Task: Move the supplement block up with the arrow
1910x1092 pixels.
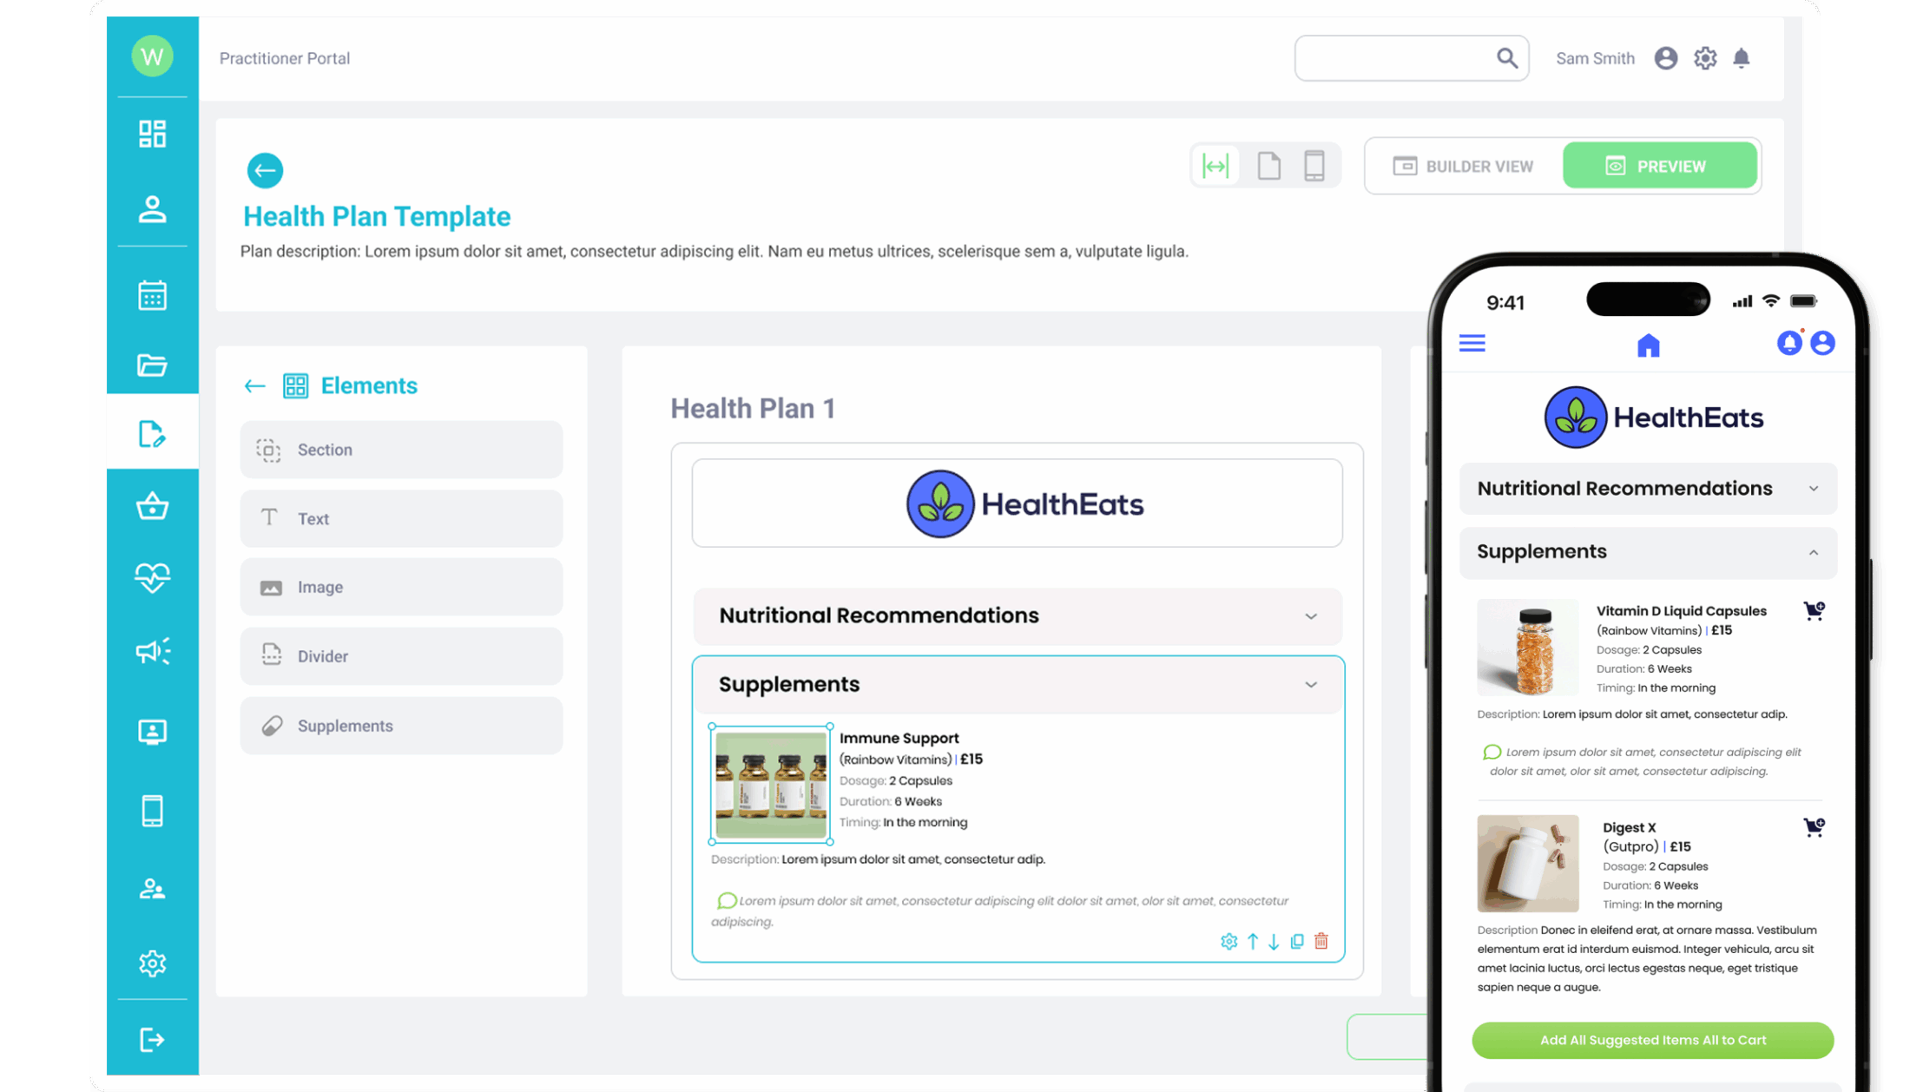Action: point(1253,941)
